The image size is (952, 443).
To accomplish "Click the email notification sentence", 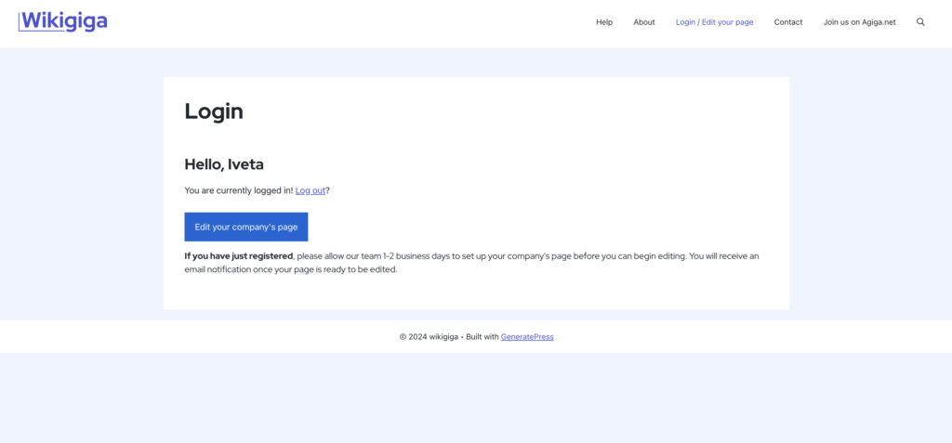I will (x=291, y=269).
